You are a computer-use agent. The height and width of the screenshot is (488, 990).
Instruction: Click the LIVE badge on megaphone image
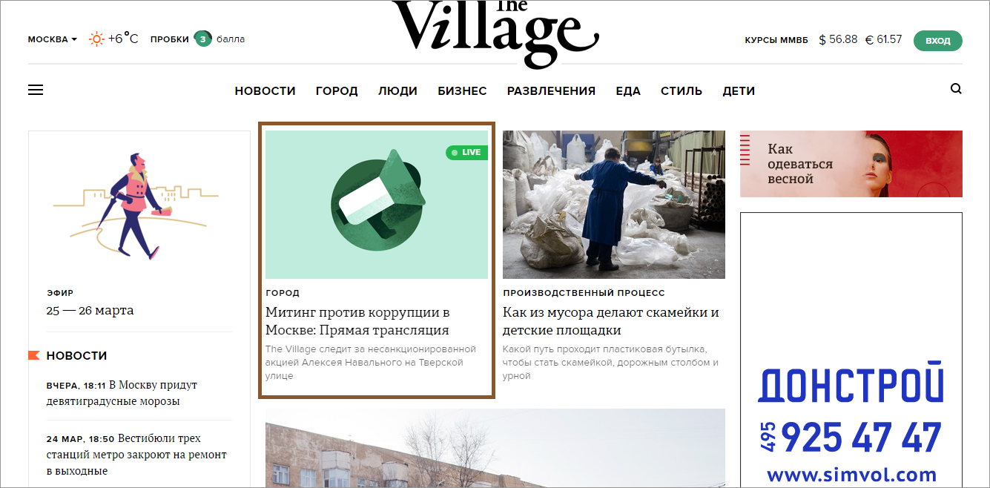pos(466,152)
